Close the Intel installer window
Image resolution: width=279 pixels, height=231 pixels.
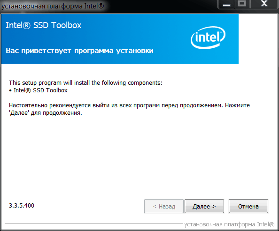click(x=264, y=4)
